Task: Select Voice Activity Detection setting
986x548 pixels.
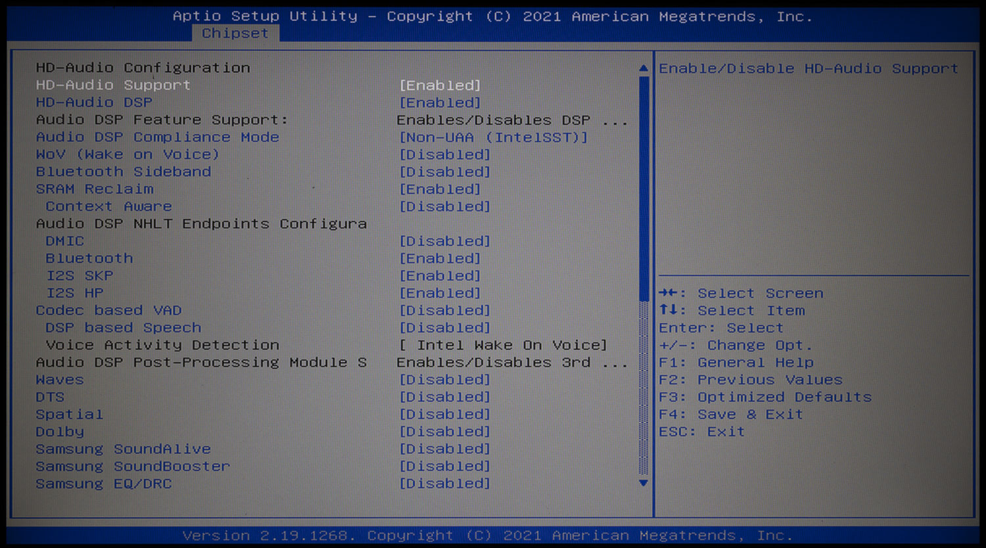Action: [x=162, y=345]
